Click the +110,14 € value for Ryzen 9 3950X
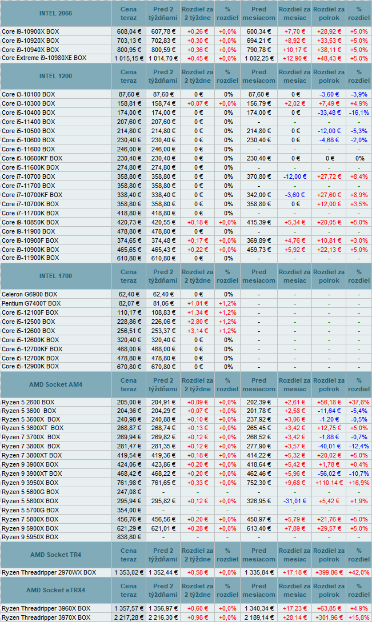372x622 pixels. [329, 483]
